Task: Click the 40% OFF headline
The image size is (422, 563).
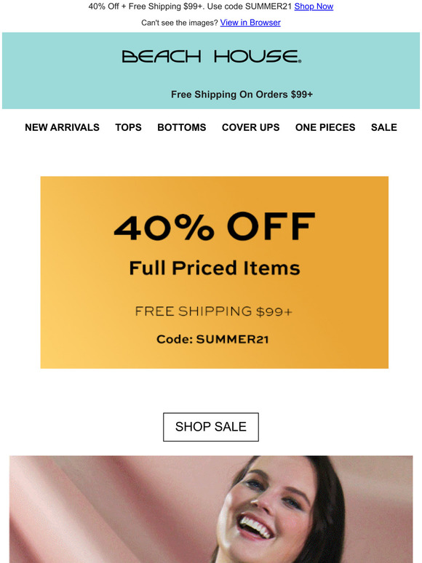Action: click(215, 226)
